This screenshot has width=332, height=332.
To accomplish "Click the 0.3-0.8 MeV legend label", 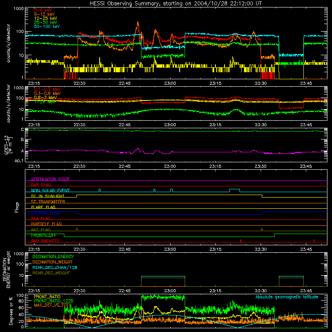I will pos(47,94).
